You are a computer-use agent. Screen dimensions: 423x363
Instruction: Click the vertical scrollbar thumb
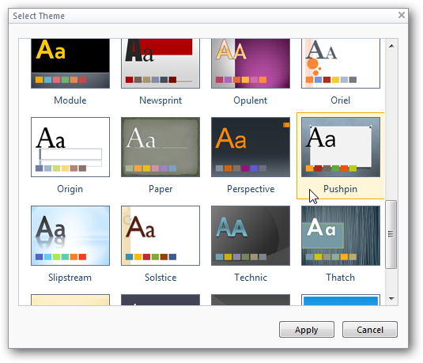pyautogui.click(x=391, y=234)
